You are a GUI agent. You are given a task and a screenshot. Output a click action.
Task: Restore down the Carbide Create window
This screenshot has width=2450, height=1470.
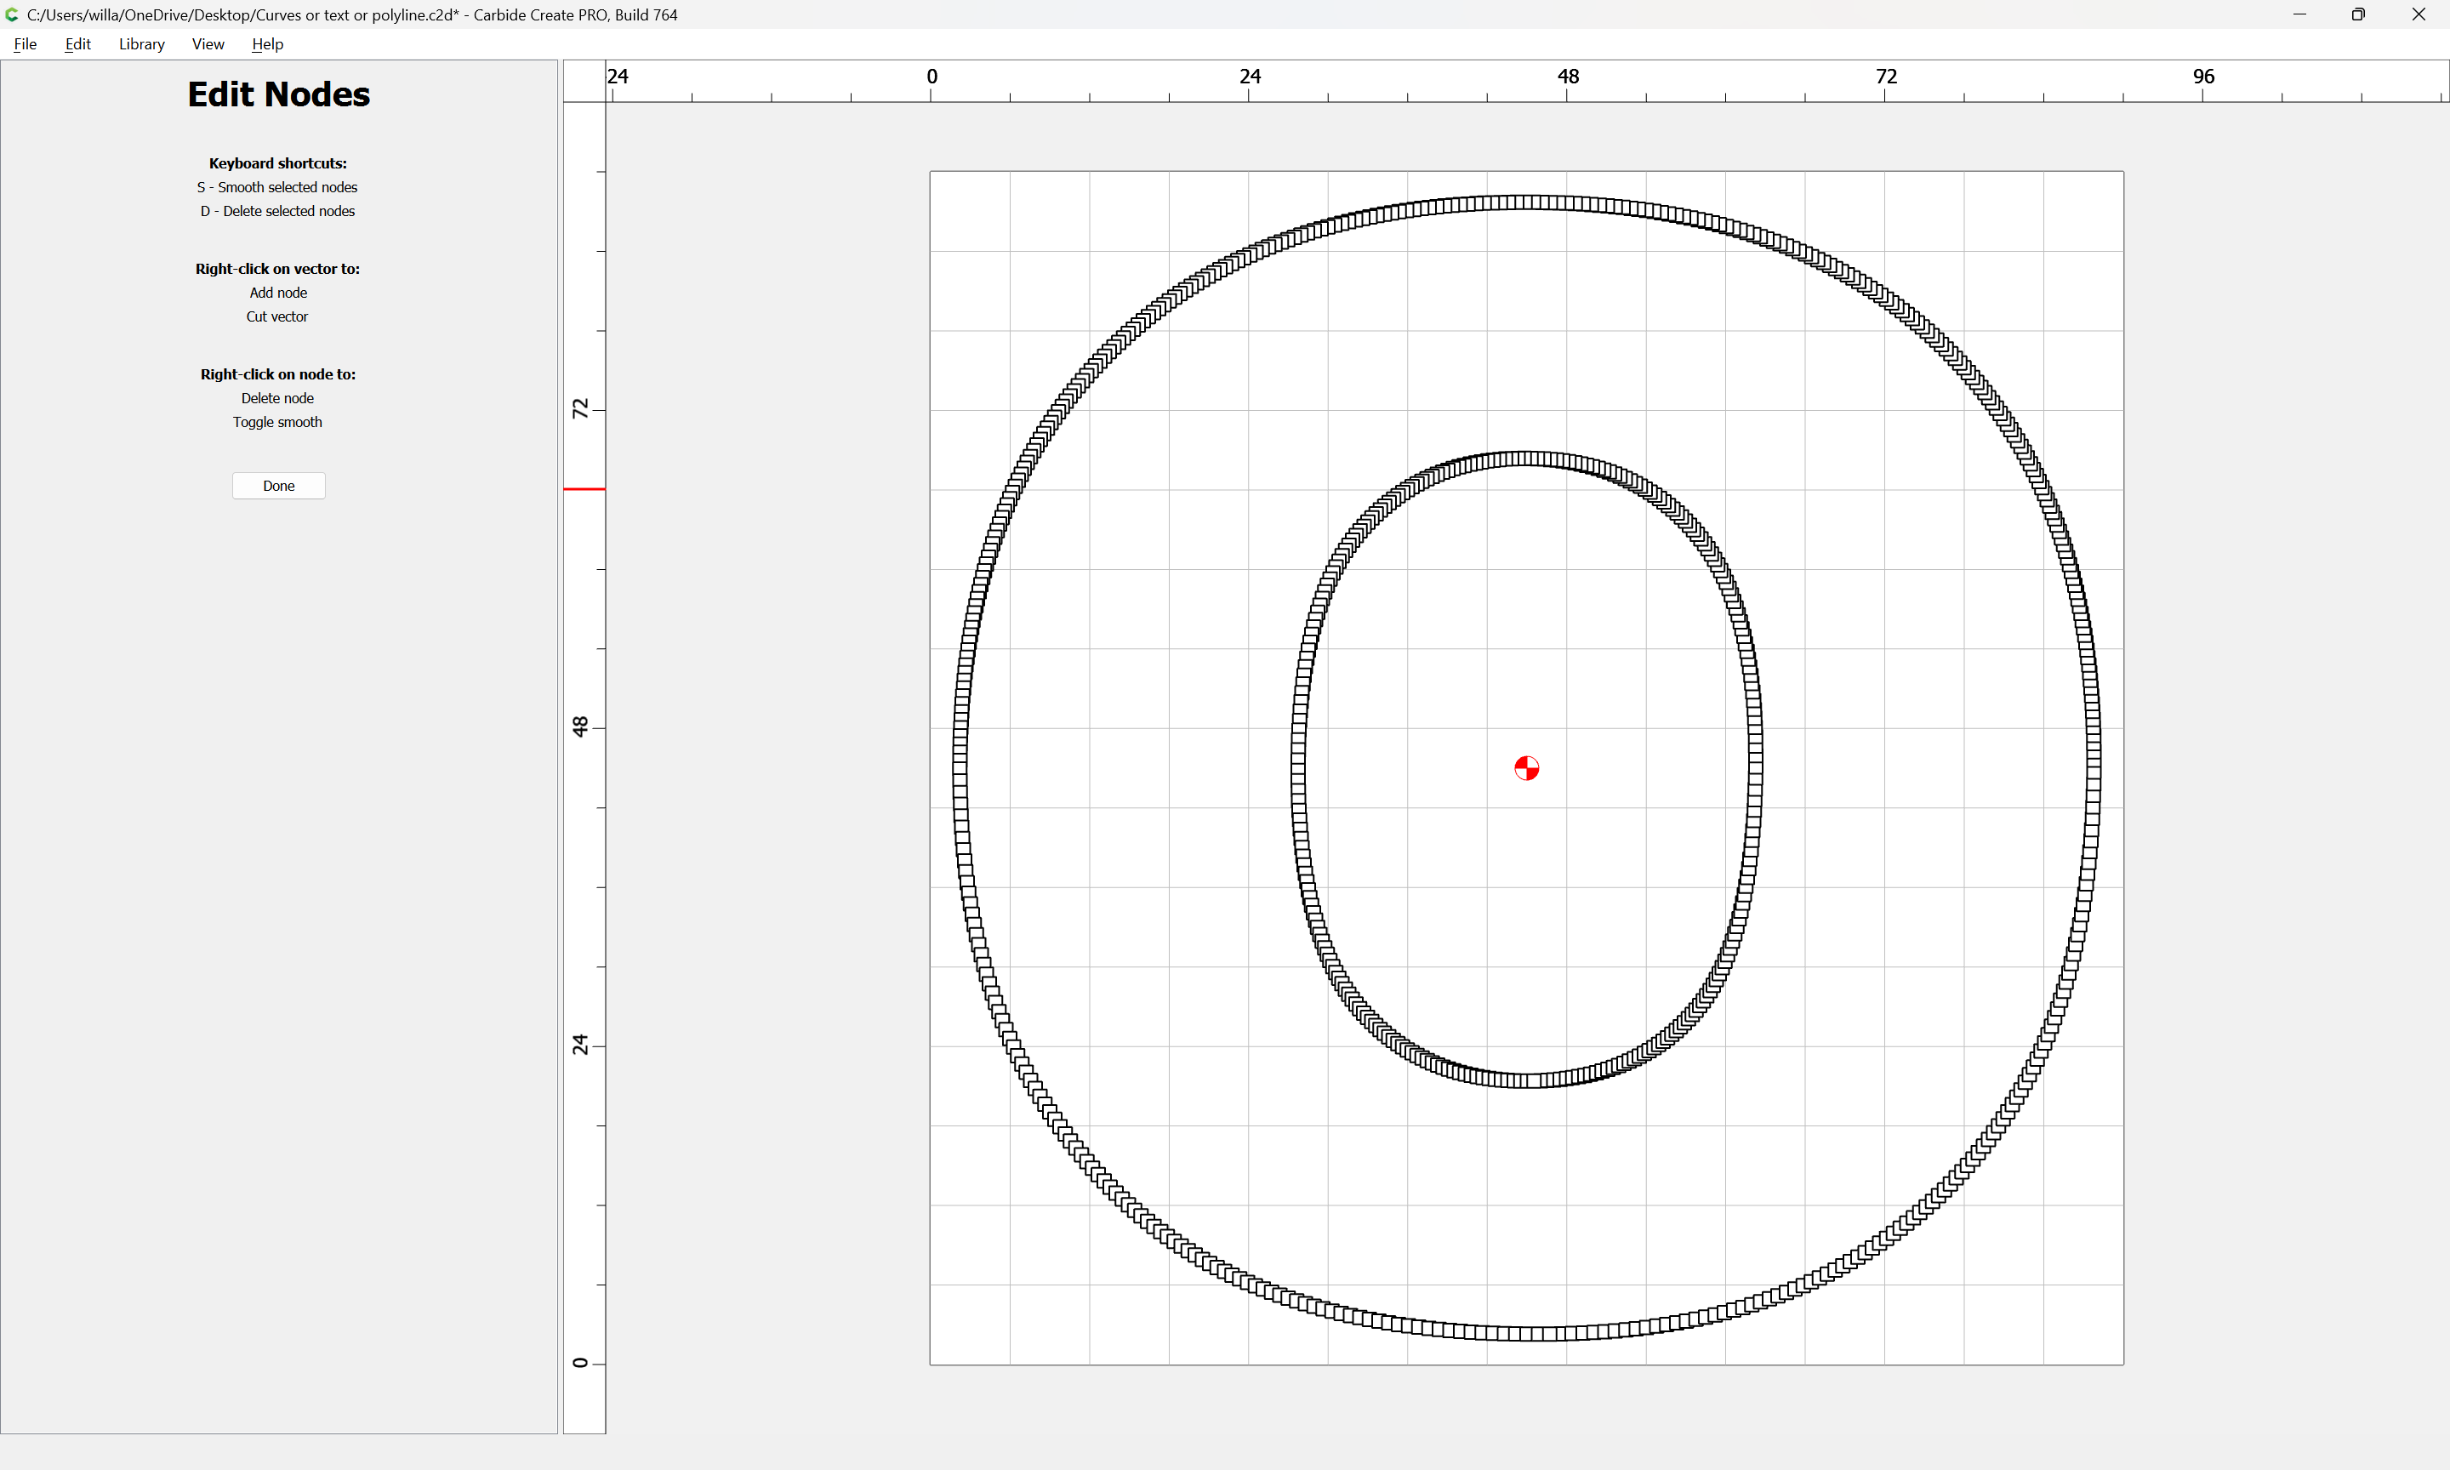(2358, 14)
